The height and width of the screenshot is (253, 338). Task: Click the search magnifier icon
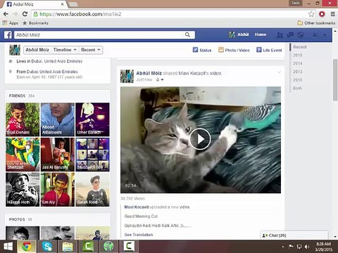pyautogui.click(x=187, y=34)
